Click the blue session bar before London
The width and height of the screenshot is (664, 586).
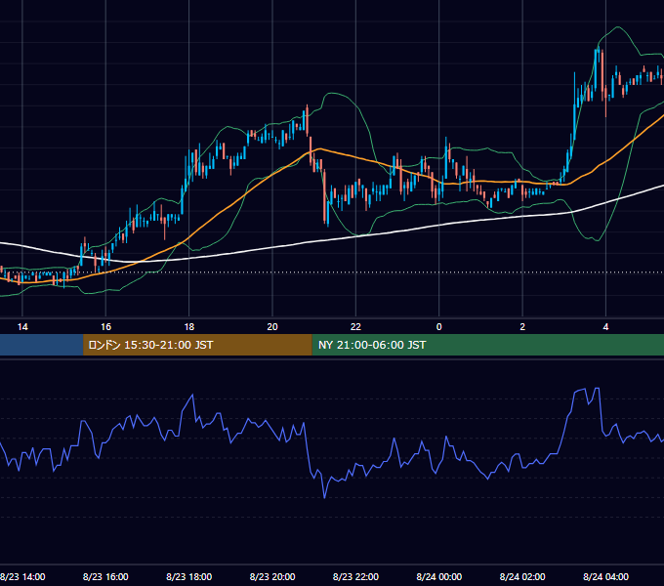pos(41,345)
